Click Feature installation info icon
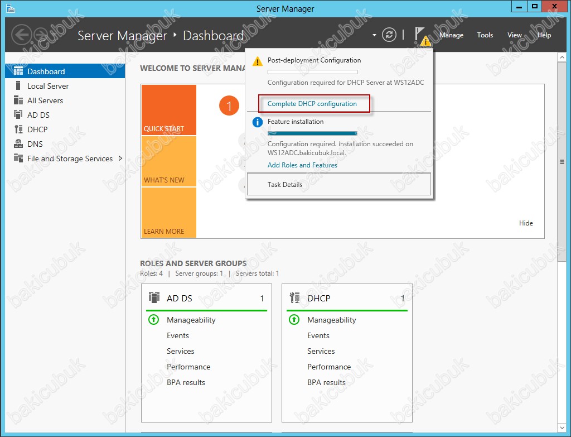 click(x=258, y=122)
